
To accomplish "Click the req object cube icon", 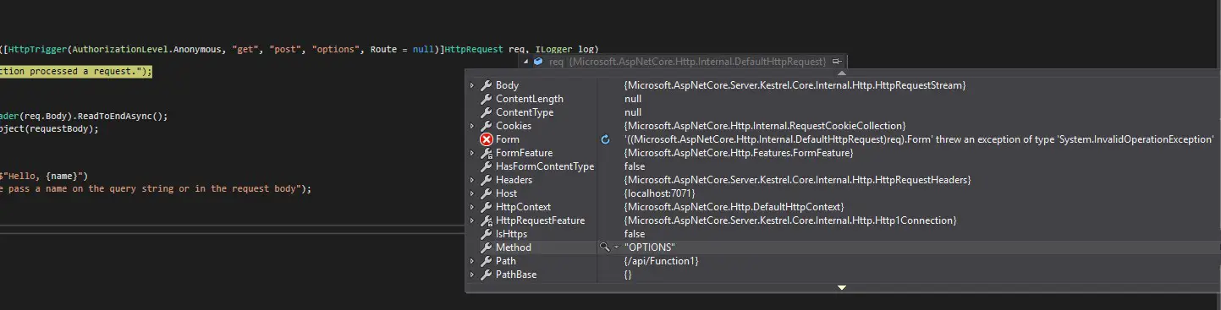I will (538, 62).
